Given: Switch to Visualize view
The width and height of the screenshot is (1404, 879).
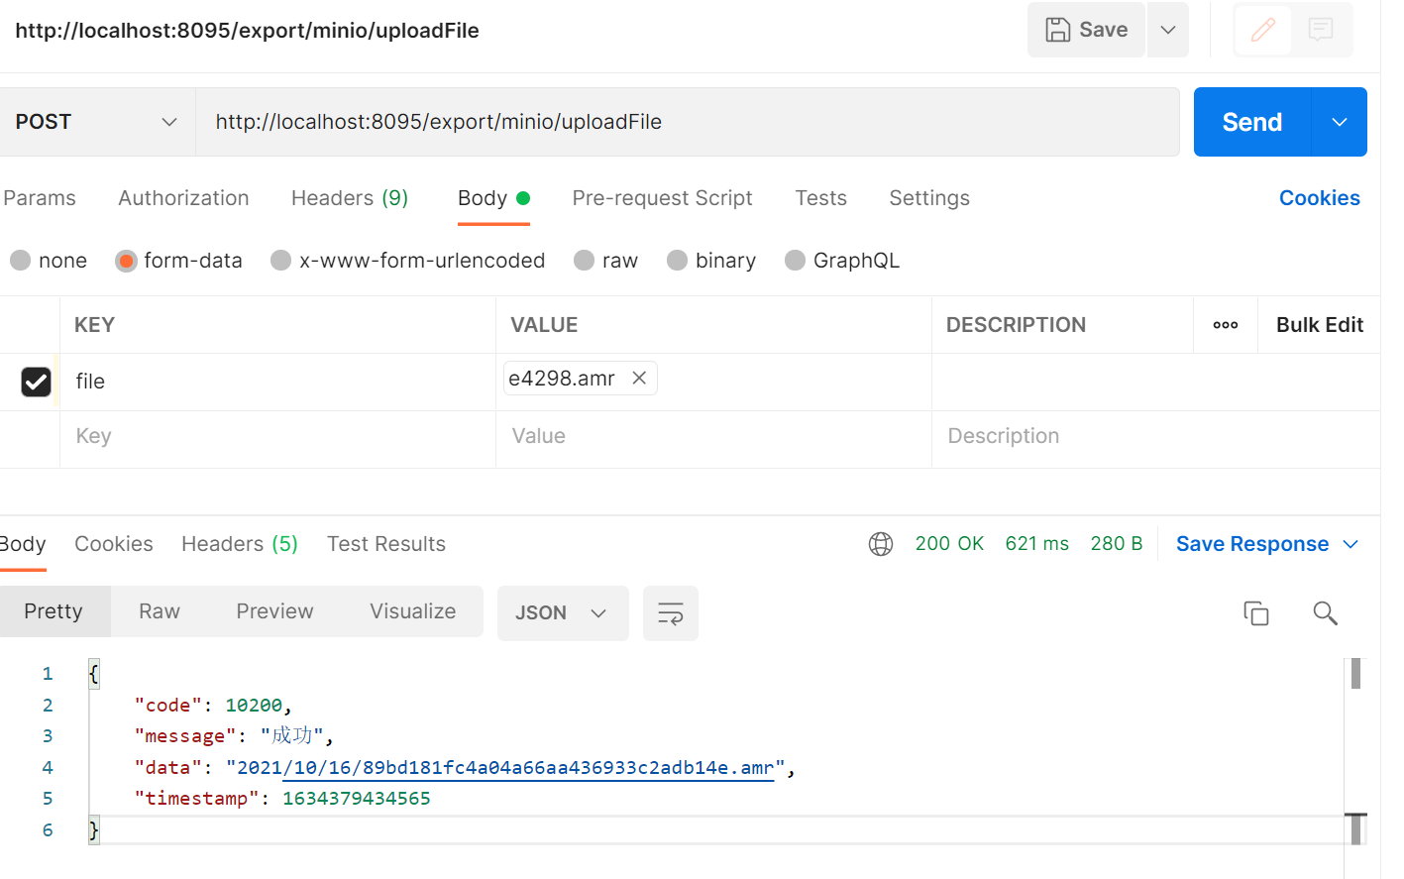Looking at the screenshot, I should (x=413, y=611).
